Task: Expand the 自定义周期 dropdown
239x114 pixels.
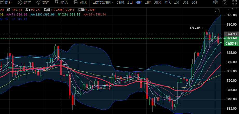Action: point(103,3)
